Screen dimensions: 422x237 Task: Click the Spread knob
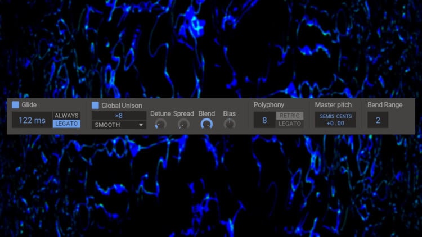183,124
